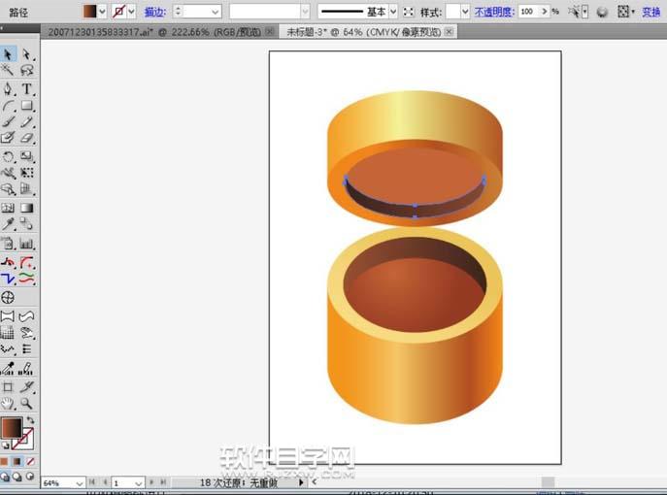Select the Eraser tool
Screen dimensions: 667x495
pyautogui.click(x=26, y=139)
